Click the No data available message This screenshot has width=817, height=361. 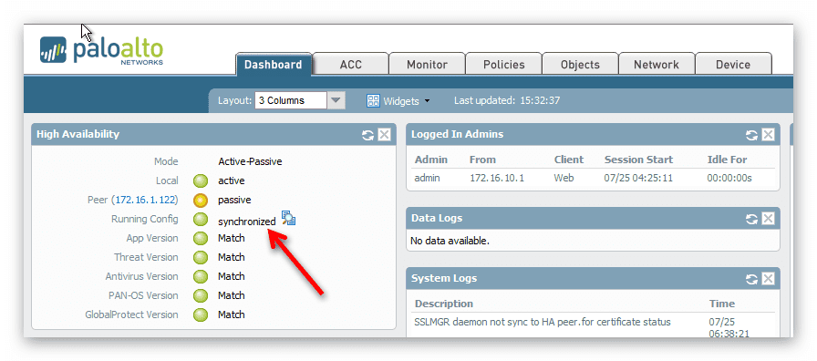450,242
